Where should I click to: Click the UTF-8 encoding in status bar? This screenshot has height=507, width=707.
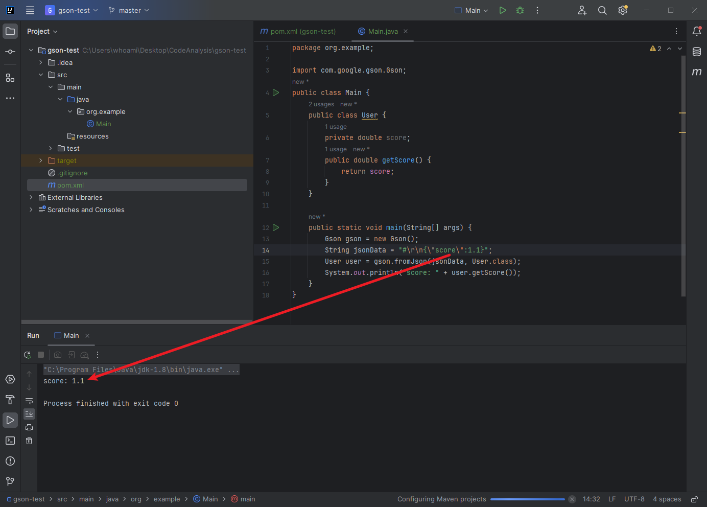tap(634, 499)
